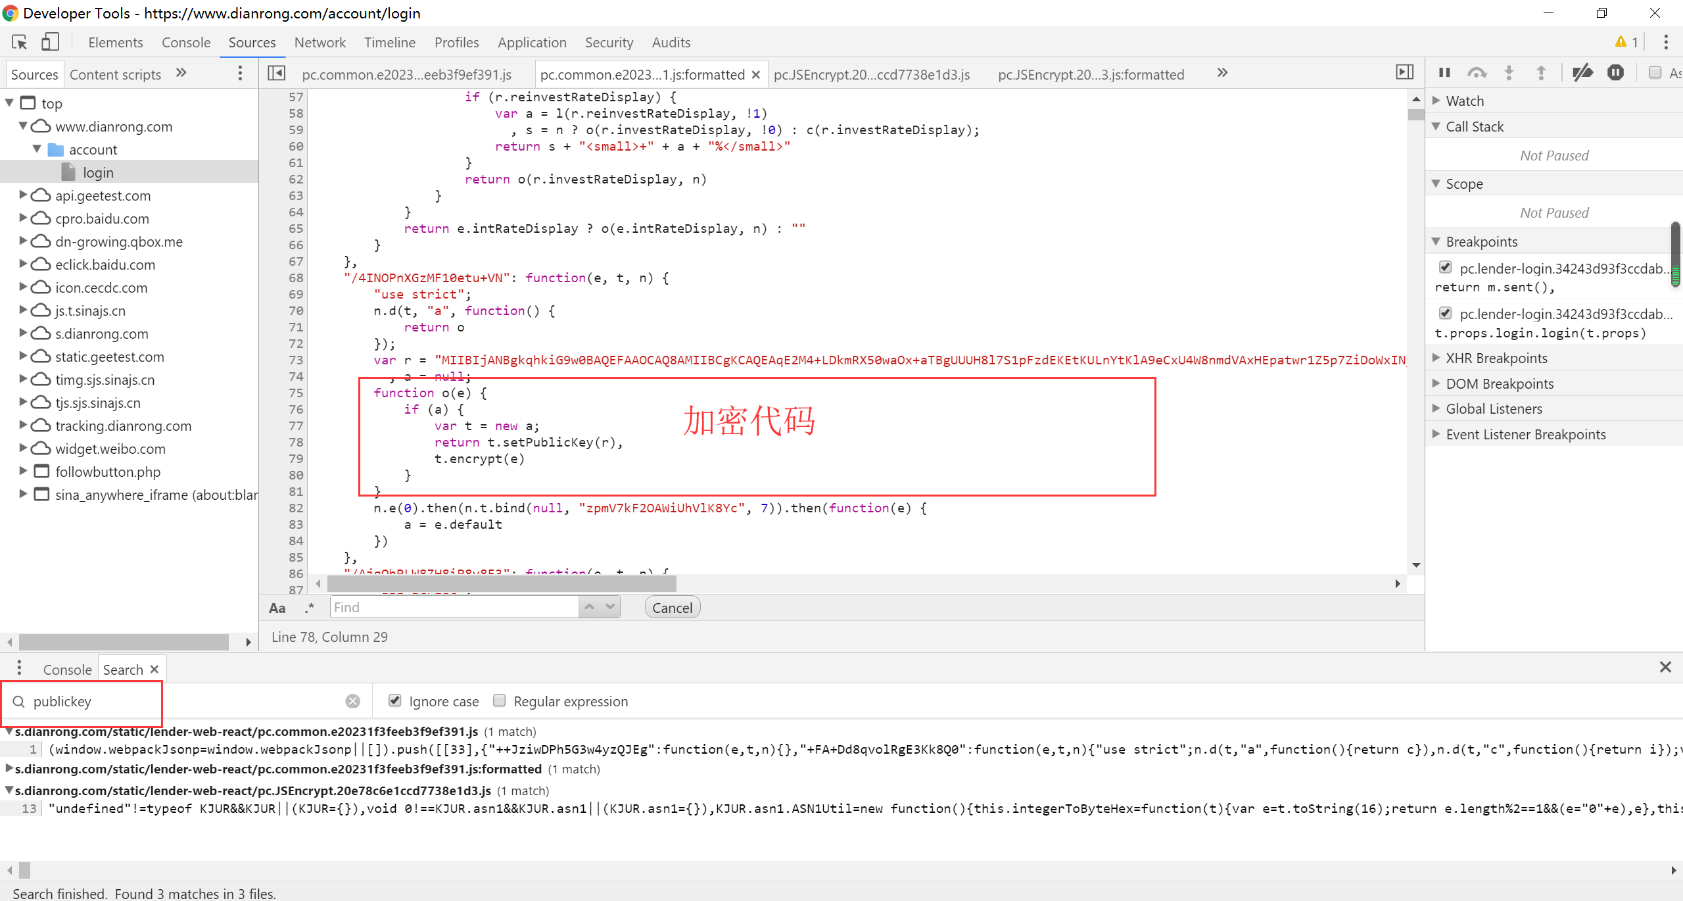
Task: Switch to the Network tab
Action: pos(320,43)
